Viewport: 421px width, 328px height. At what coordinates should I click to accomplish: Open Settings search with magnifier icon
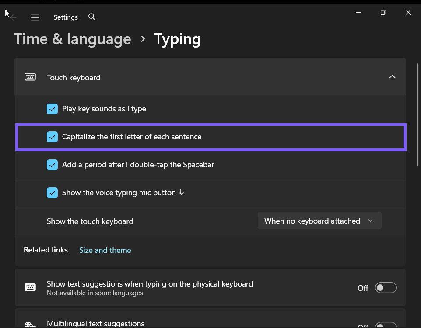92,17
